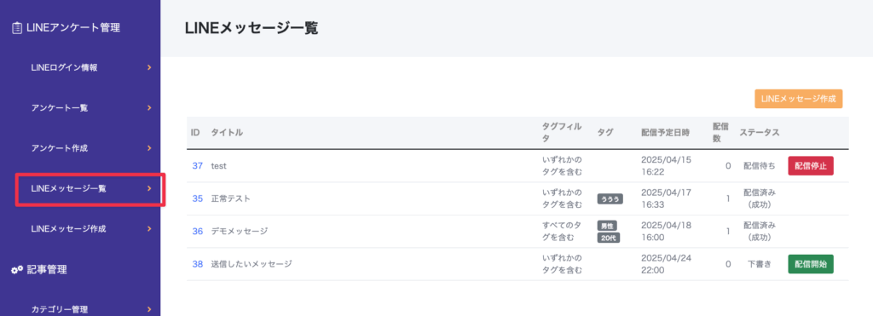The width and height of the screenshot is (873, 316).
Task: Open message ID 36 link
Action: coord(198,232)
